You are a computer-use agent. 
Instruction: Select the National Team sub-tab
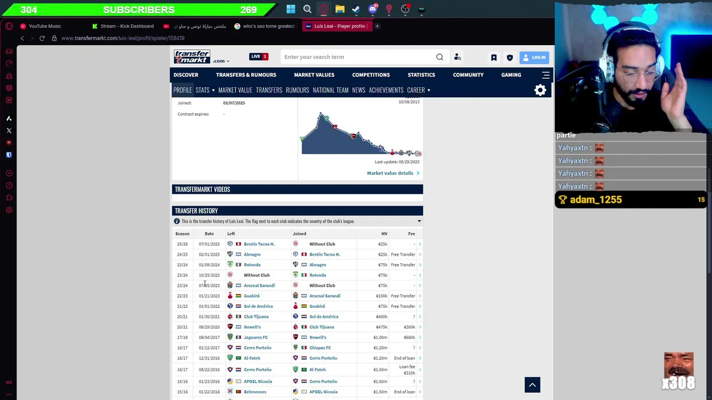(x=330, y=90)
